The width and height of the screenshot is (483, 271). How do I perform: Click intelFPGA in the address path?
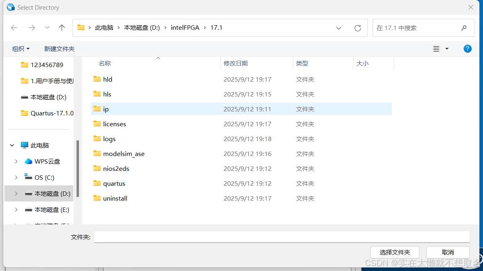point(185,28)
